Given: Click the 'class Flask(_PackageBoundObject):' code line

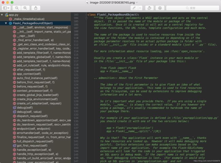Looking at the screenshot, I should coord(114,15).
